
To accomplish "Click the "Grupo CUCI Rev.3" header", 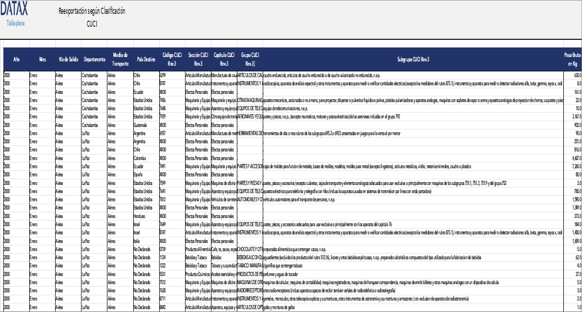I will [250, 59].
